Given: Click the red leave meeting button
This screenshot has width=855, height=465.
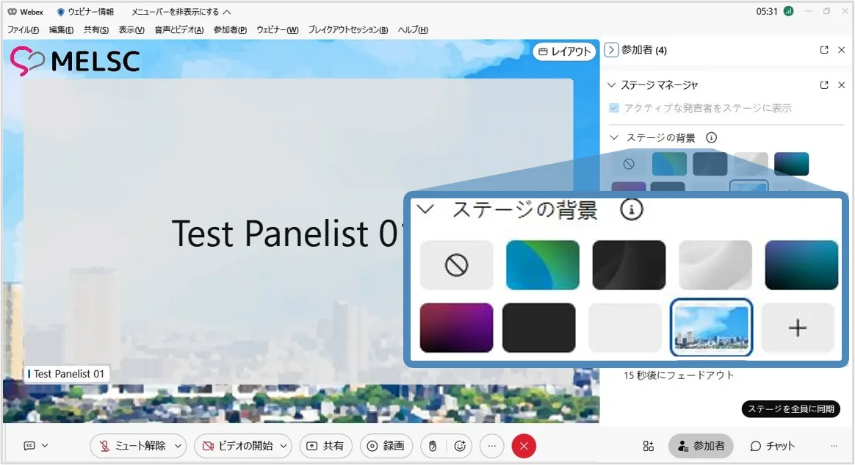Looking at the screenshot, I should point(524,446).
